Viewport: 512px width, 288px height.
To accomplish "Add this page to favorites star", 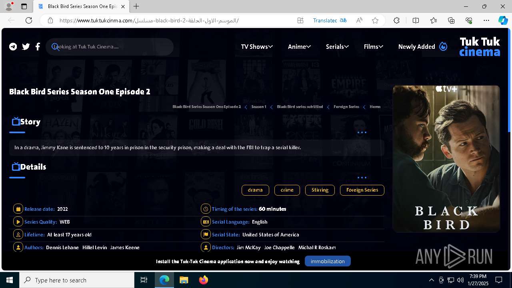I will tap(375, 20).
